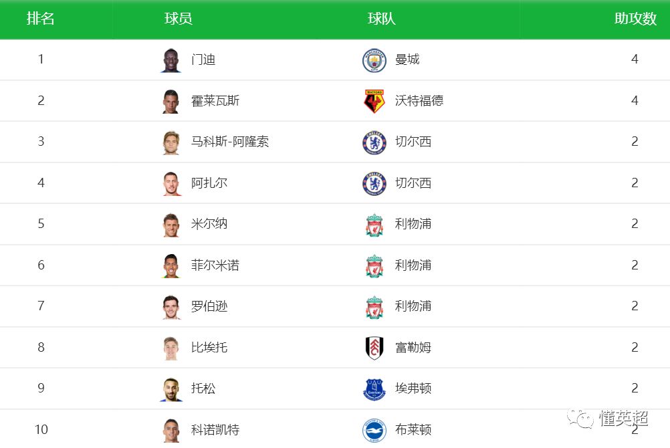
Task: Click the Watford club crest
Action: click(374, 101)
